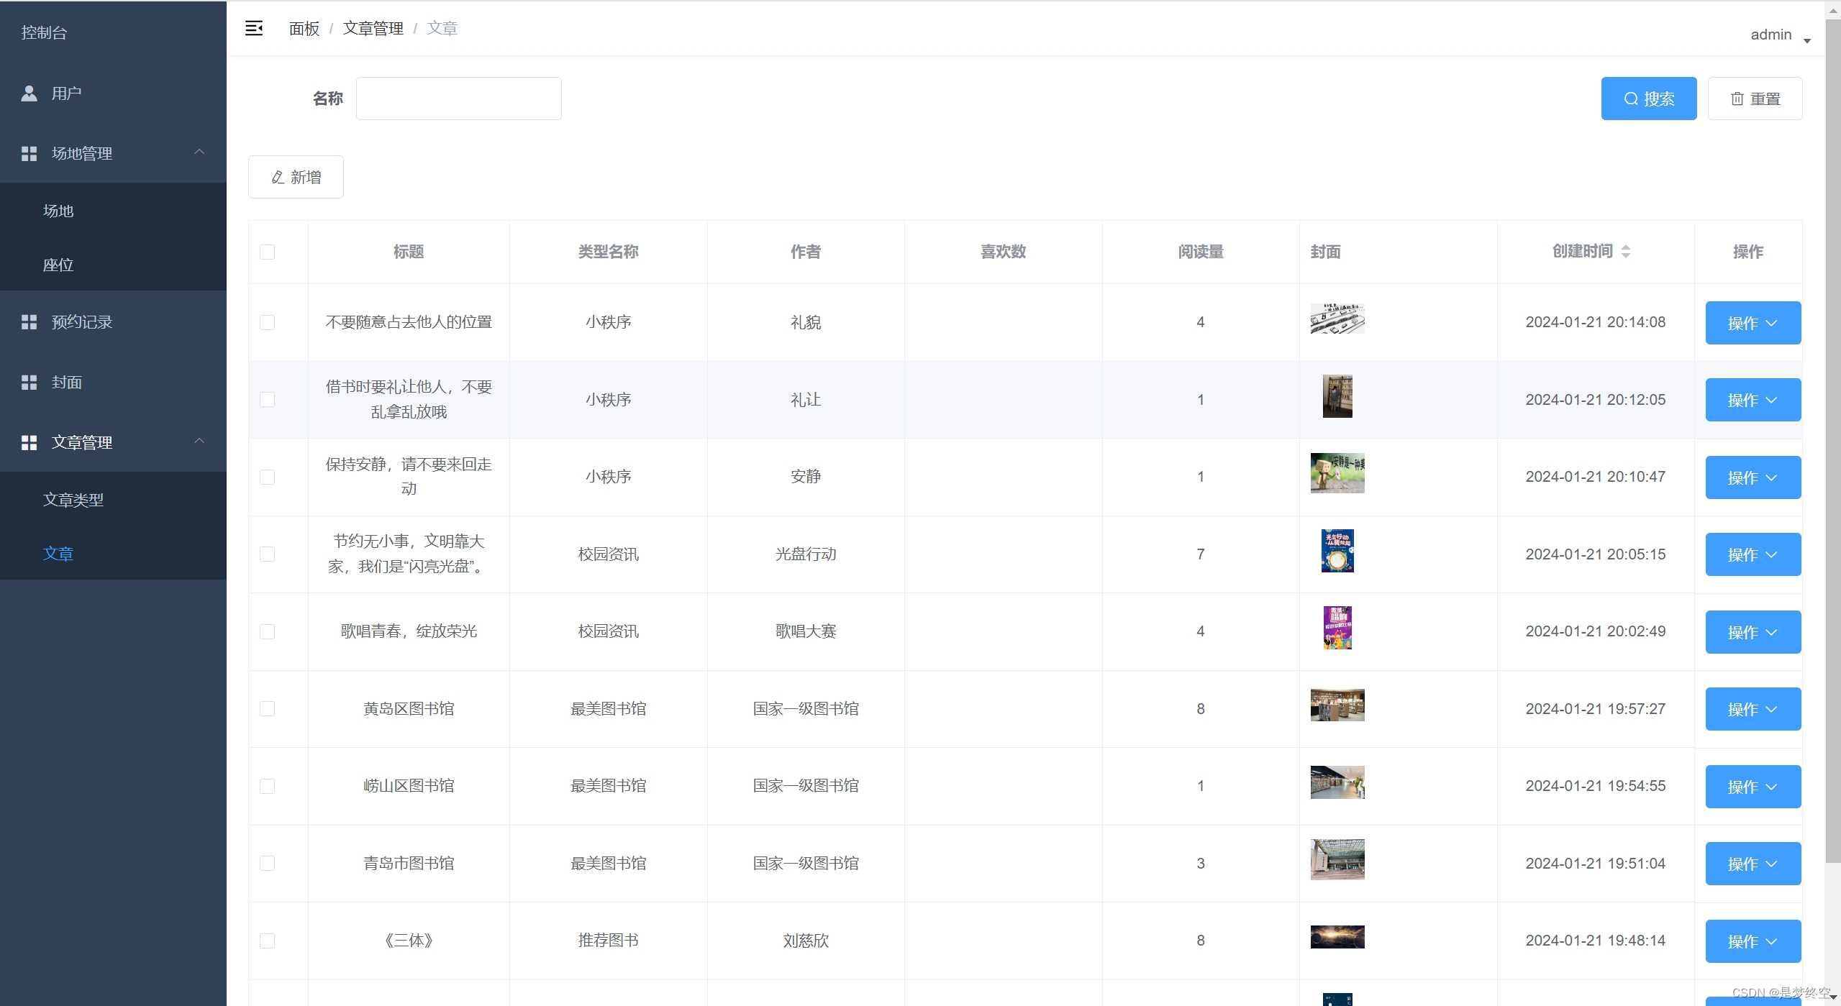Open cover thumbnail of 不要随意占去他人的位置

tap(1337, 319)
